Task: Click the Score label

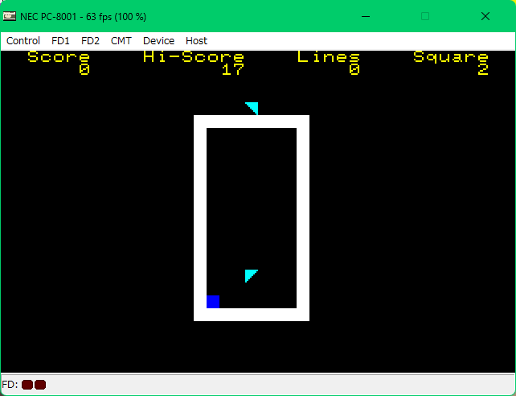Action: [59, 57]
